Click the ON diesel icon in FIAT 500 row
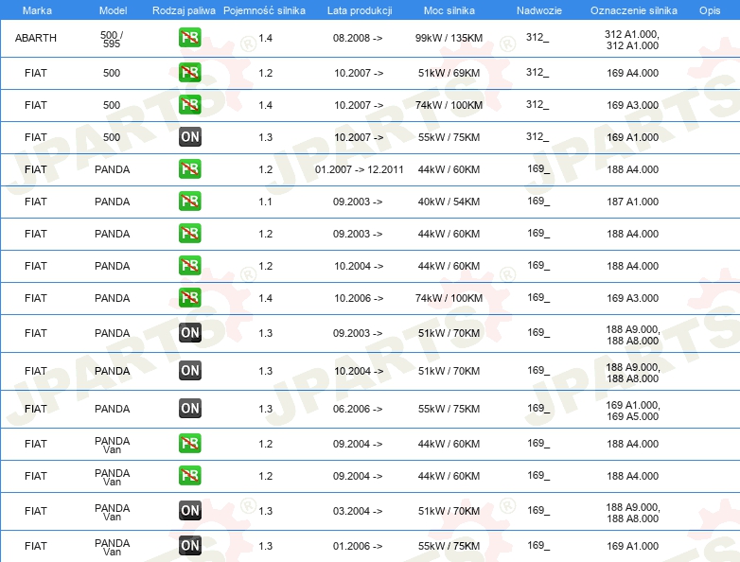Image resolution: width=740 pixels, height=562 pixels. coord(189,137)
